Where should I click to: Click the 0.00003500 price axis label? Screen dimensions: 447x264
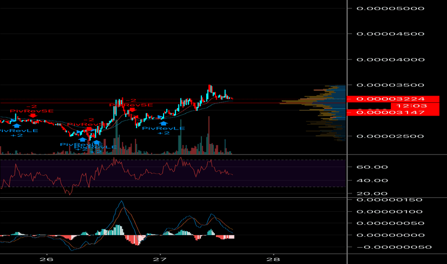coord(390,85)
